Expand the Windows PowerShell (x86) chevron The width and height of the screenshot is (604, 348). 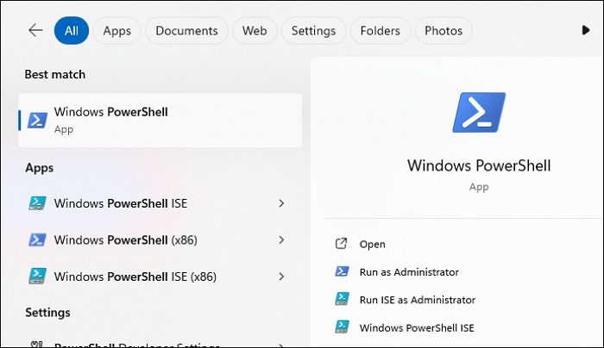coord(281,239)
